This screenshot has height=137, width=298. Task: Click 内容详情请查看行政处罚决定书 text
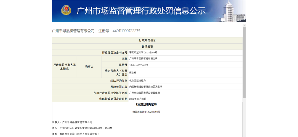point(146,87)
